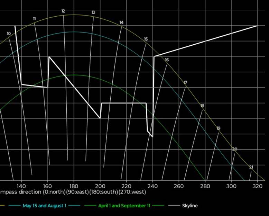Click the compass direction axis title
Screen dimensions: 269x216
(73, 192)
